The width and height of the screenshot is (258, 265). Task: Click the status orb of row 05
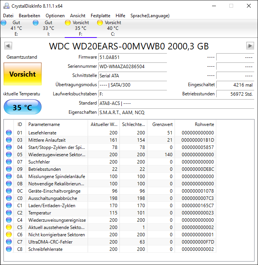coord(9,154)
